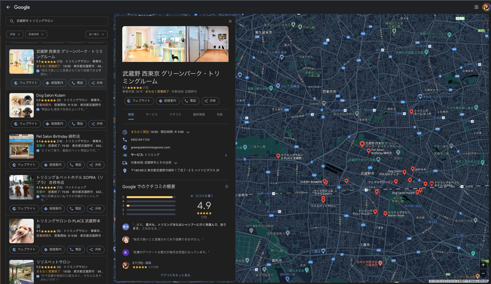
Task: Click the 5-star rating bar
Action: 151,197
